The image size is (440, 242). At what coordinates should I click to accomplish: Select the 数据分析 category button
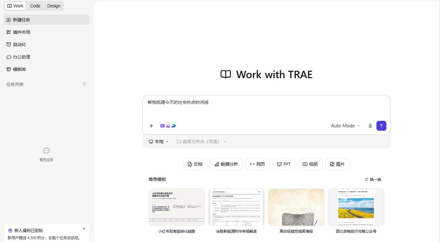pyautogui.click(x=226, y=164)
